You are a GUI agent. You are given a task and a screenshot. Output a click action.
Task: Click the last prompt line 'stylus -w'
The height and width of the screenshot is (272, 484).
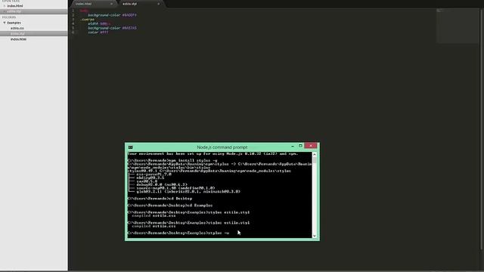click(x=178, y=233)
